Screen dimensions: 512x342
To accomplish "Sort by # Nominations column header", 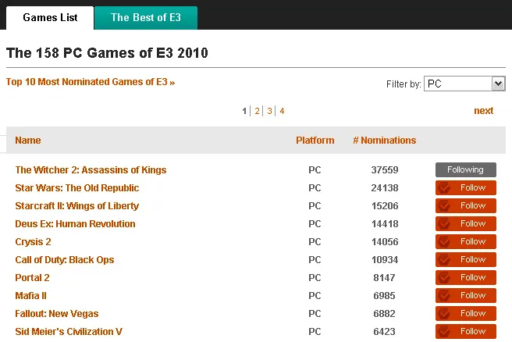I will coord(384,141).
